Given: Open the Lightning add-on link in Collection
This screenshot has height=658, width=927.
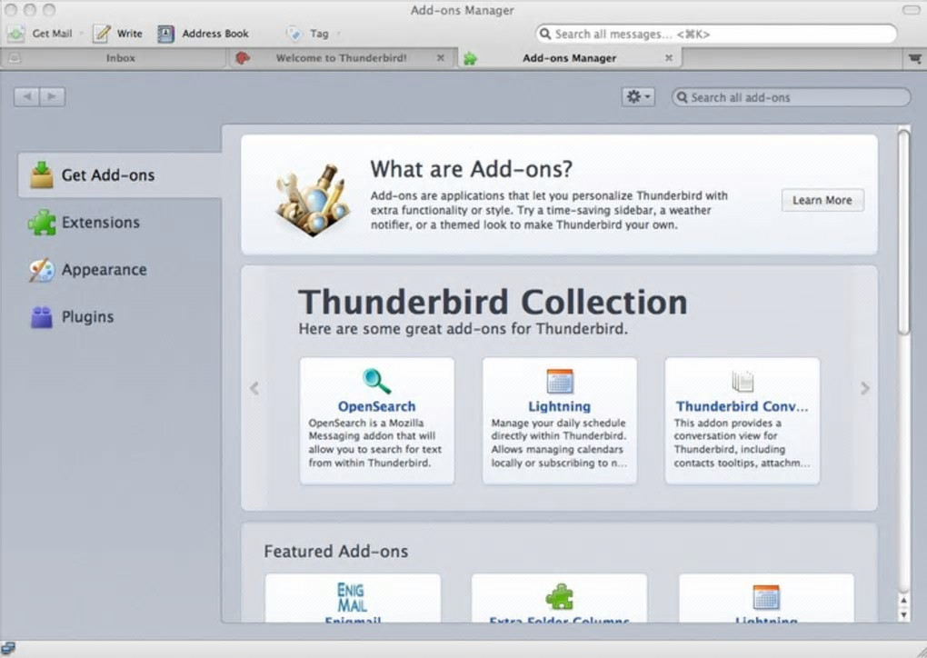Looking at the screenshot, I should 559,406.
